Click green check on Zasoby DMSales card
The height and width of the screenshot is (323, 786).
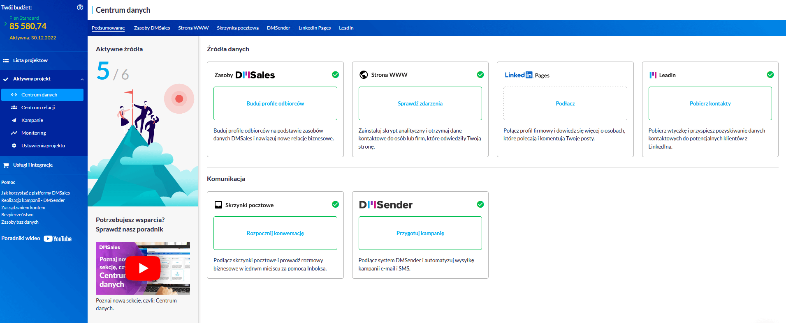click(x=336, y=75)
